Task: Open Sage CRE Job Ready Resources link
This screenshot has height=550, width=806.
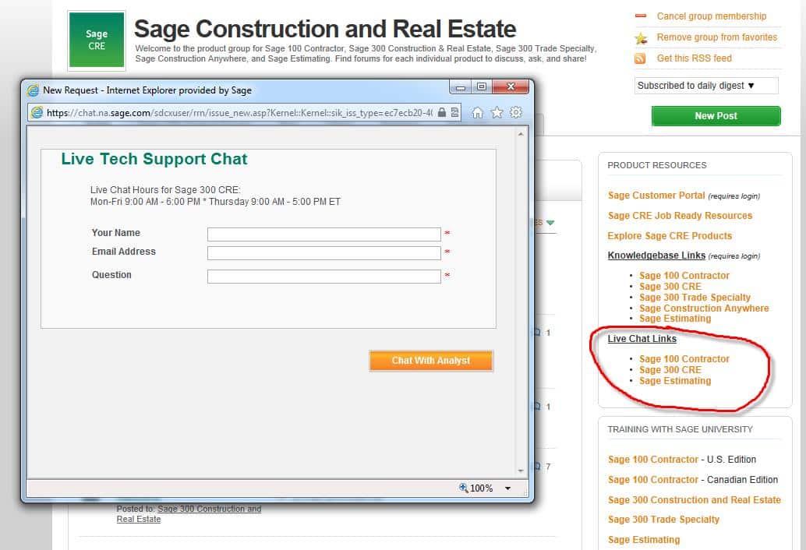Action: (680, 216)
